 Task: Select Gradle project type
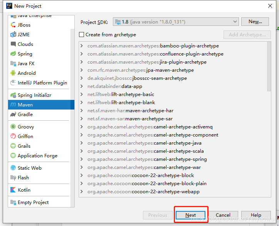pyautogui.click(x=39, y=114)
